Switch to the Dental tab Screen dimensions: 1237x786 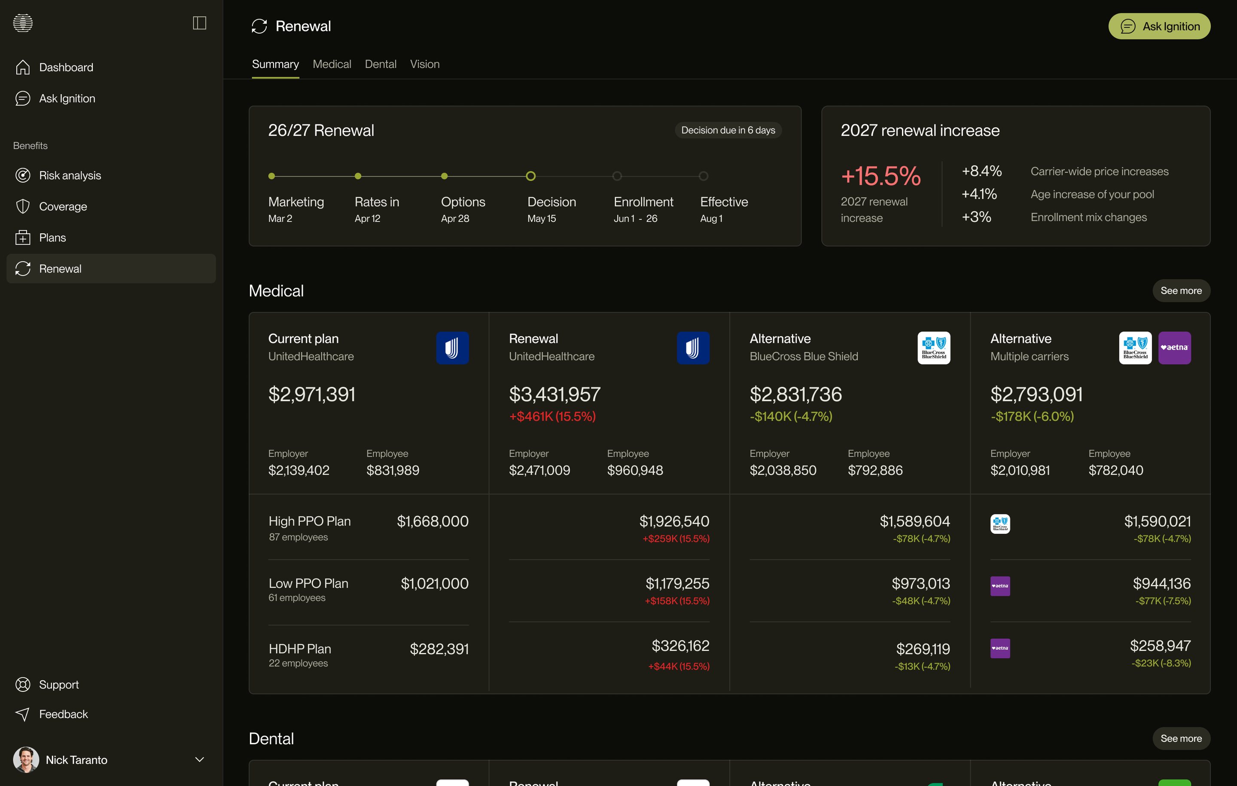click(x=381, y=64)
